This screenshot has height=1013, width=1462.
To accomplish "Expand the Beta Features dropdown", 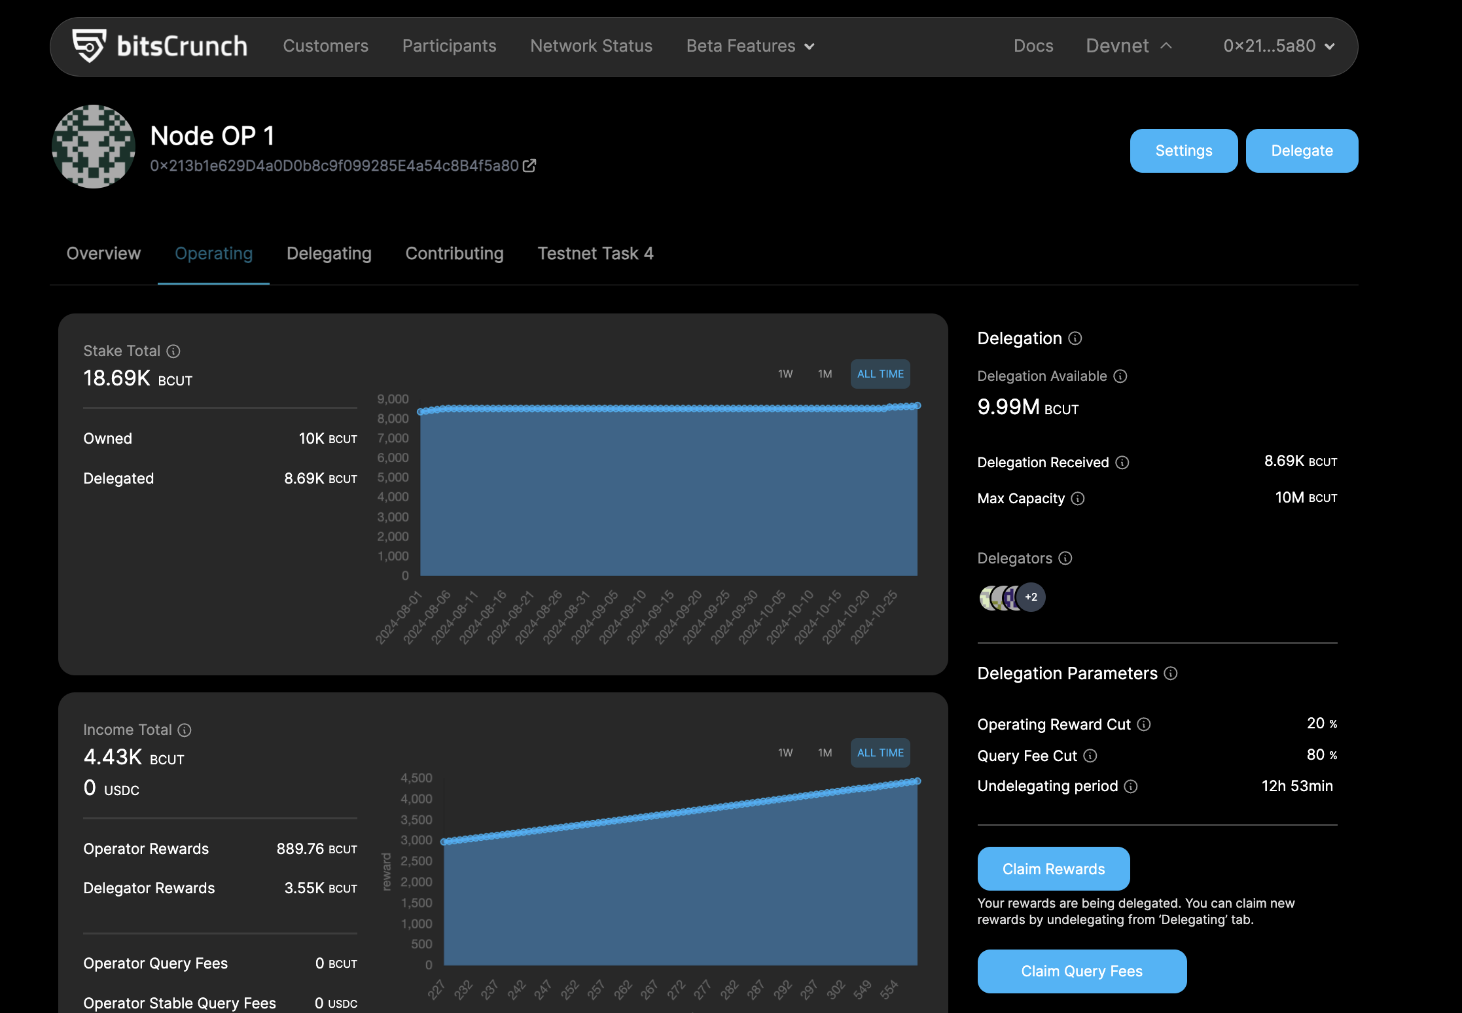I will (751, 46).
